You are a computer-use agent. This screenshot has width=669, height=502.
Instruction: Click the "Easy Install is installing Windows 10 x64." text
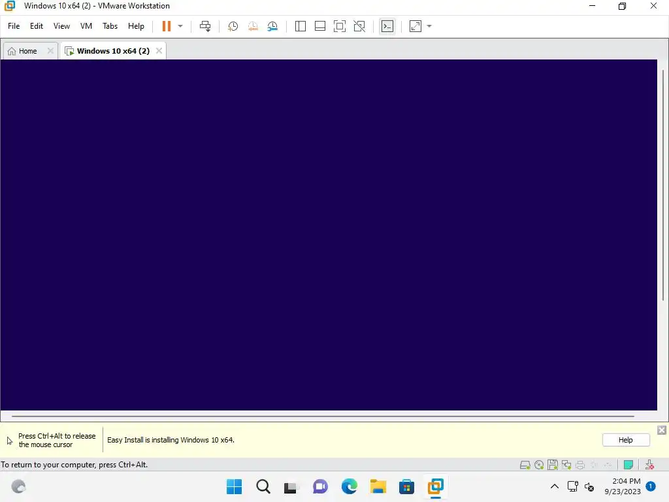171,440
